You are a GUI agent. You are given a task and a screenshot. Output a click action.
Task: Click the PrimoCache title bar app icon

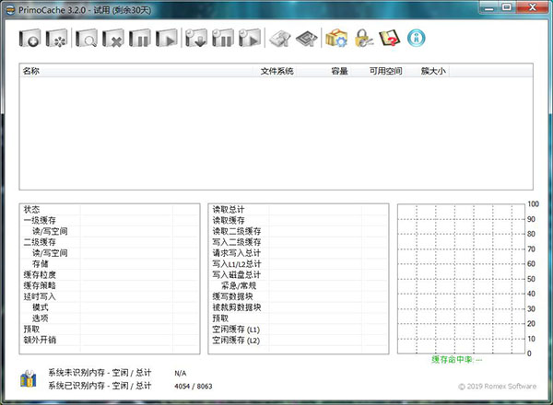coord(10,10)
